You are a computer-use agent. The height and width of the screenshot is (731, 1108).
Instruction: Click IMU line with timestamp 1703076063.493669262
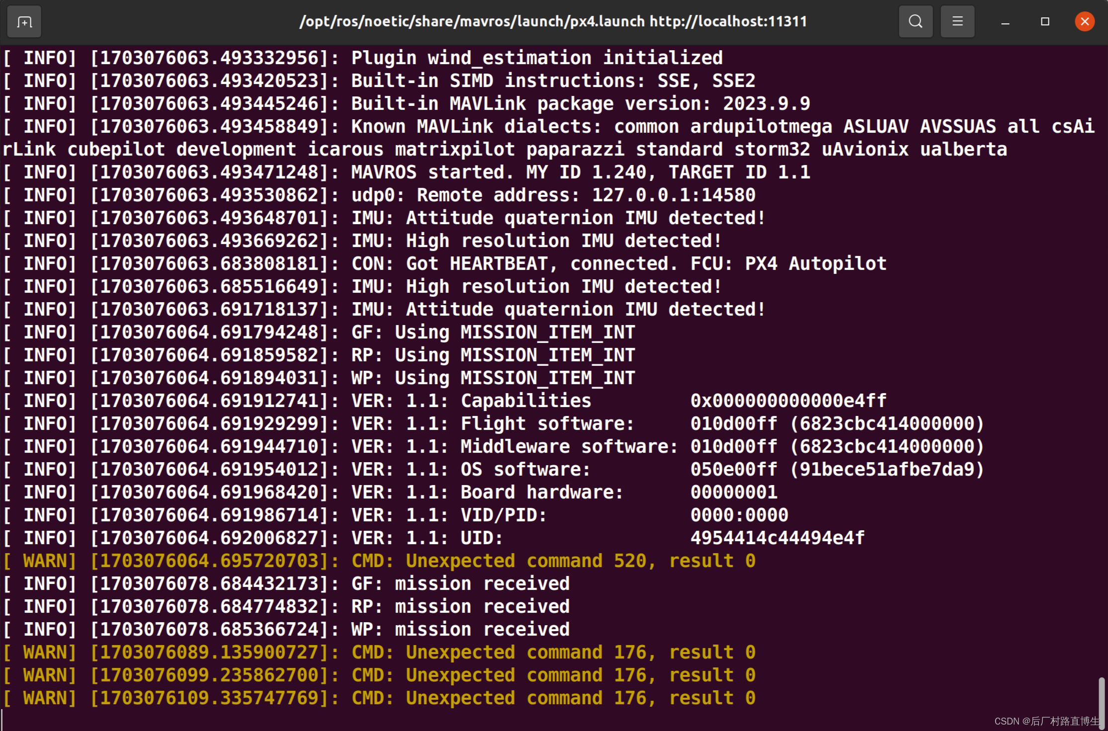(363, 241)
